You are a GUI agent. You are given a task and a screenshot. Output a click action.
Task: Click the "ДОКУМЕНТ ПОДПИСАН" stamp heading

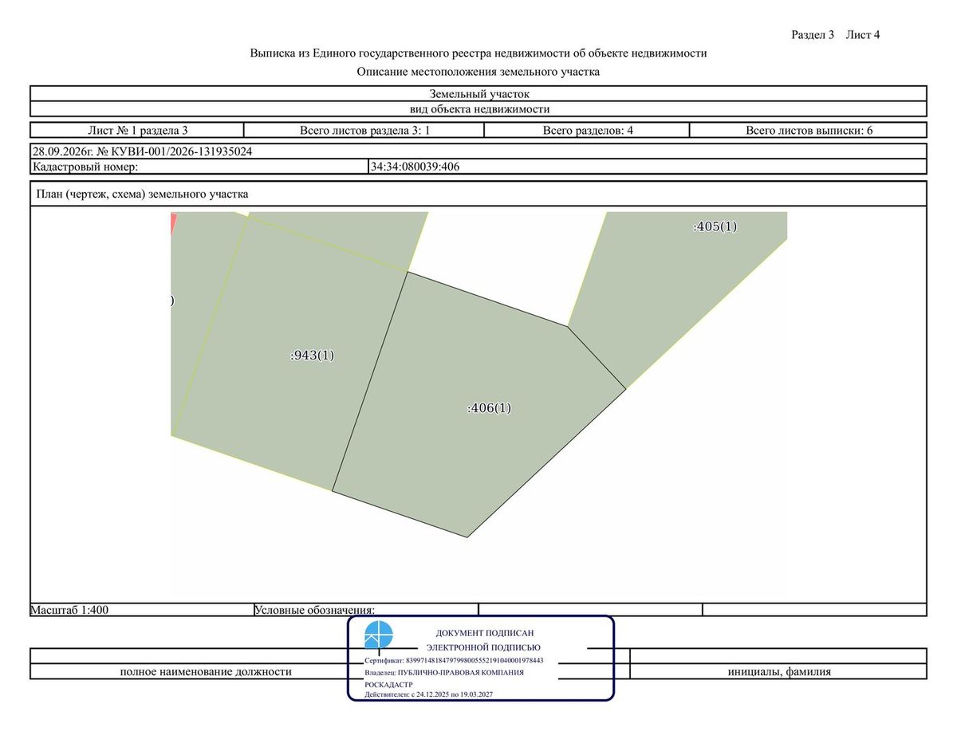coord(485,632)
